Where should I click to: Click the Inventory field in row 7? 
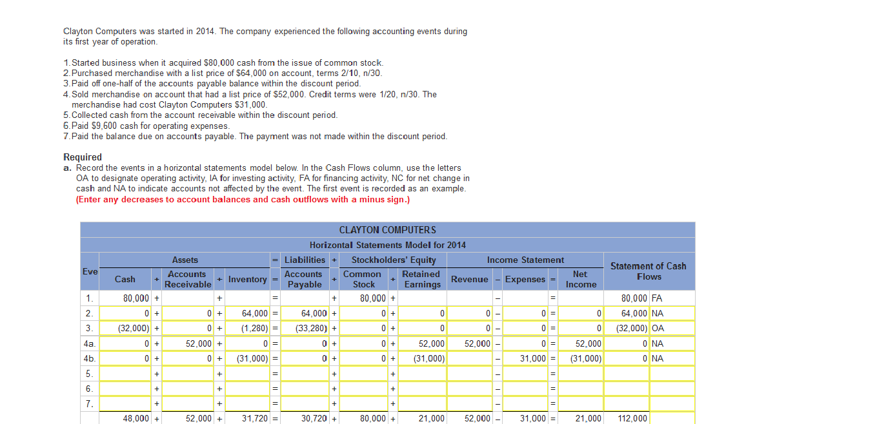point(247,404)
